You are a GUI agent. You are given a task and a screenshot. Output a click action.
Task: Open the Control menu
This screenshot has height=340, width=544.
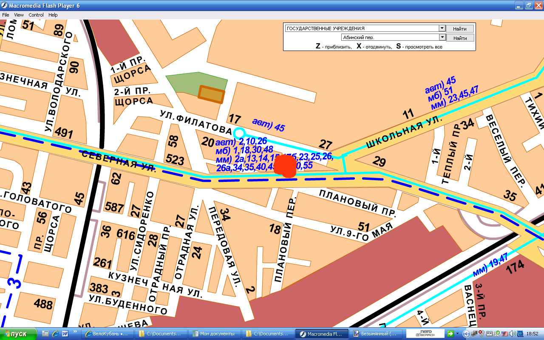click(36, 15)
